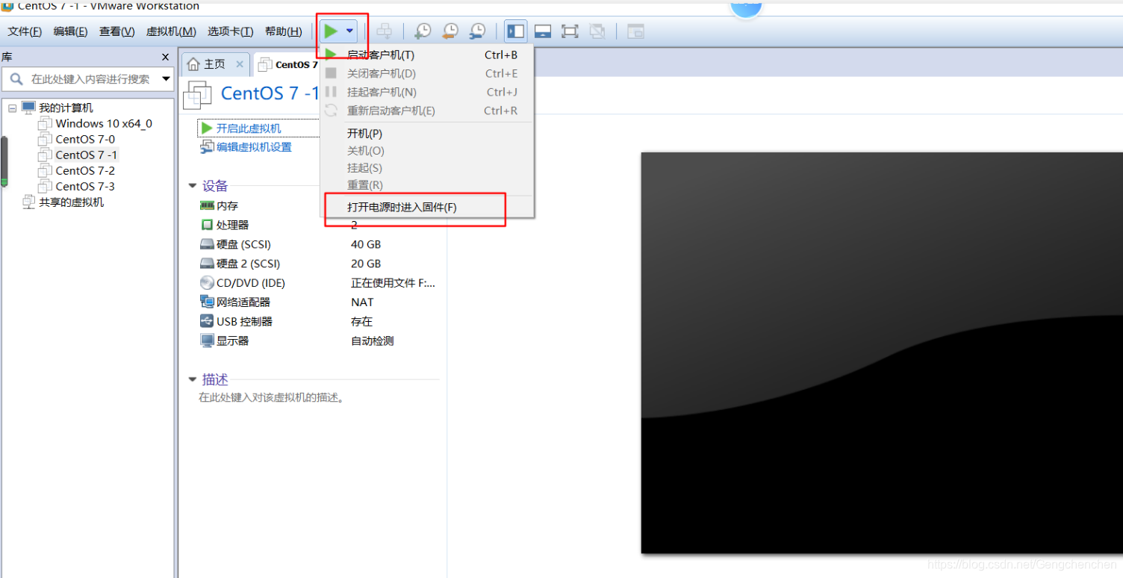The height and width of the screenshot is (578, 1123).
Task: Open the power options dropdown arrow
Action: [349, 31]
